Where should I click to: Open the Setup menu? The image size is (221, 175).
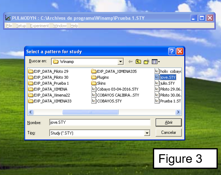tap(21, 26)
